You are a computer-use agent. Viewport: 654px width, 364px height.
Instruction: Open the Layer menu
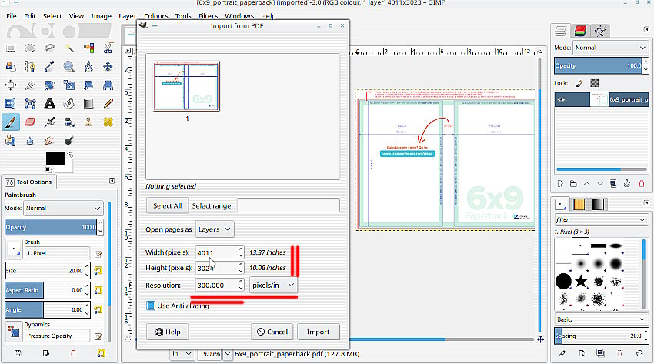pyautogui.click(x=127, y=16)
